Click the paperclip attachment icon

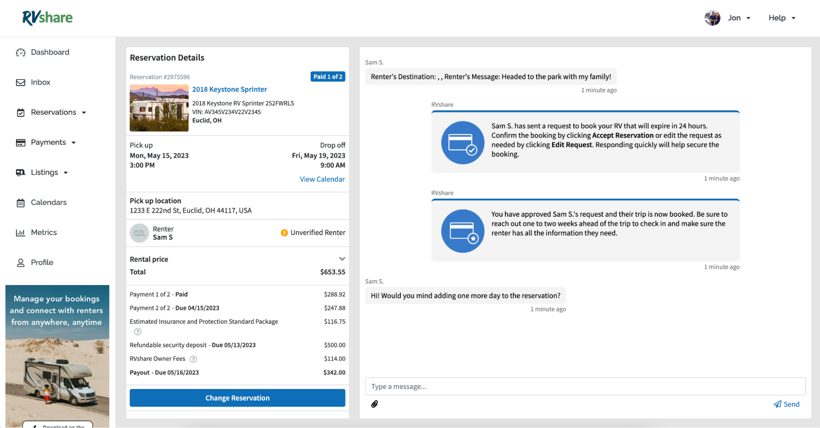tap(375, 404)
